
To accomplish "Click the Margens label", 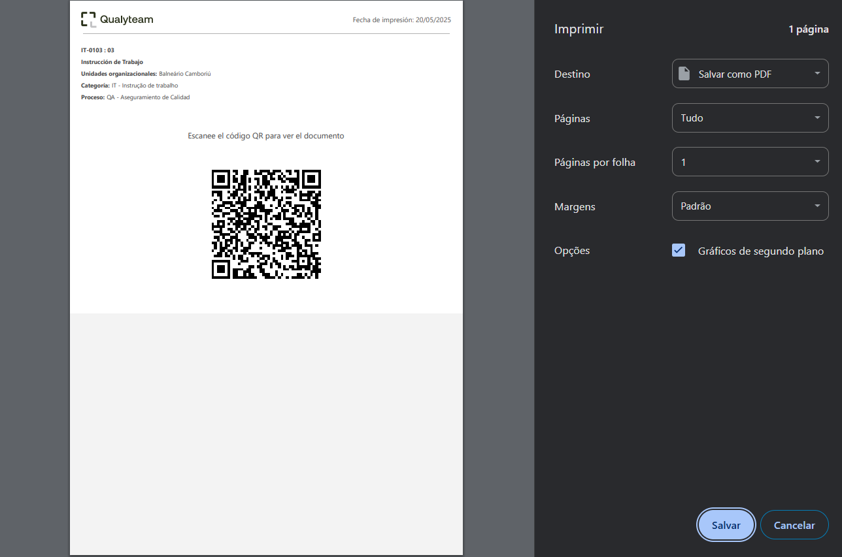I will 575,206.
